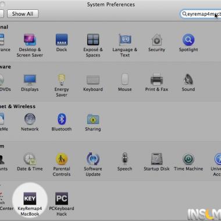The height and width of the screenshot is (221, 221).
Task: Open the Security preference pane
Action: coord(156,42)
